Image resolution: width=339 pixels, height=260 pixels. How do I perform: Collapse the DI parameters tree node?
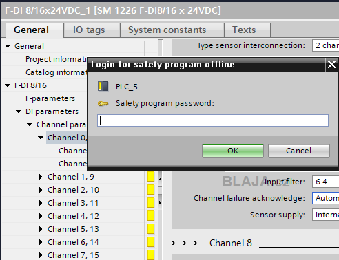[19, 111]
